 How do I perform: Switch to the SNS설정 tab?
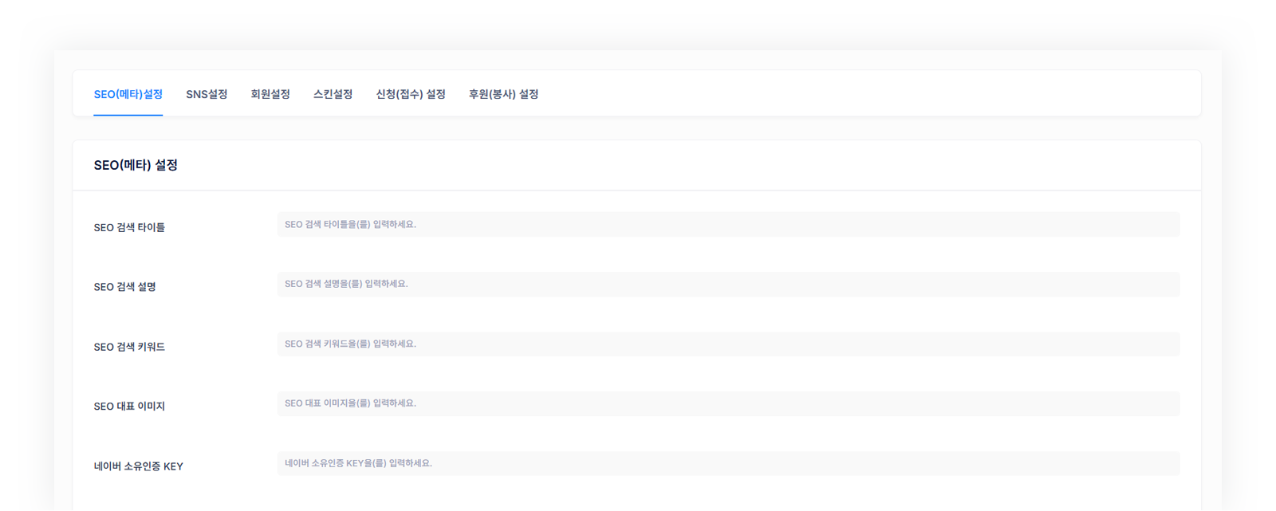(207, 94)
